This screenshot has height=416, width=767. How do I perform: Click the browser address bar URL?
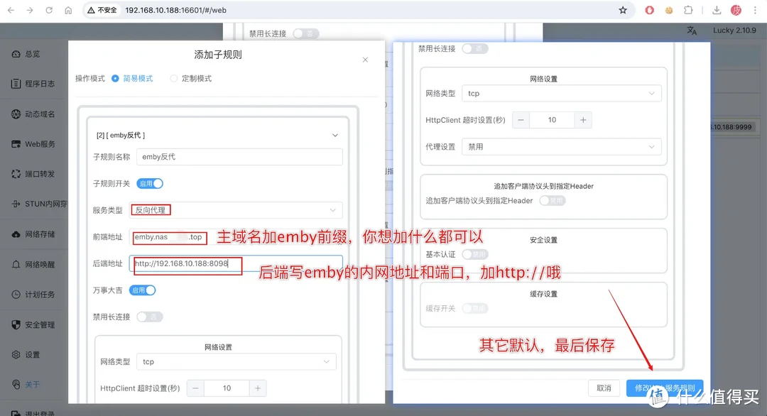[x=175, y=10]
